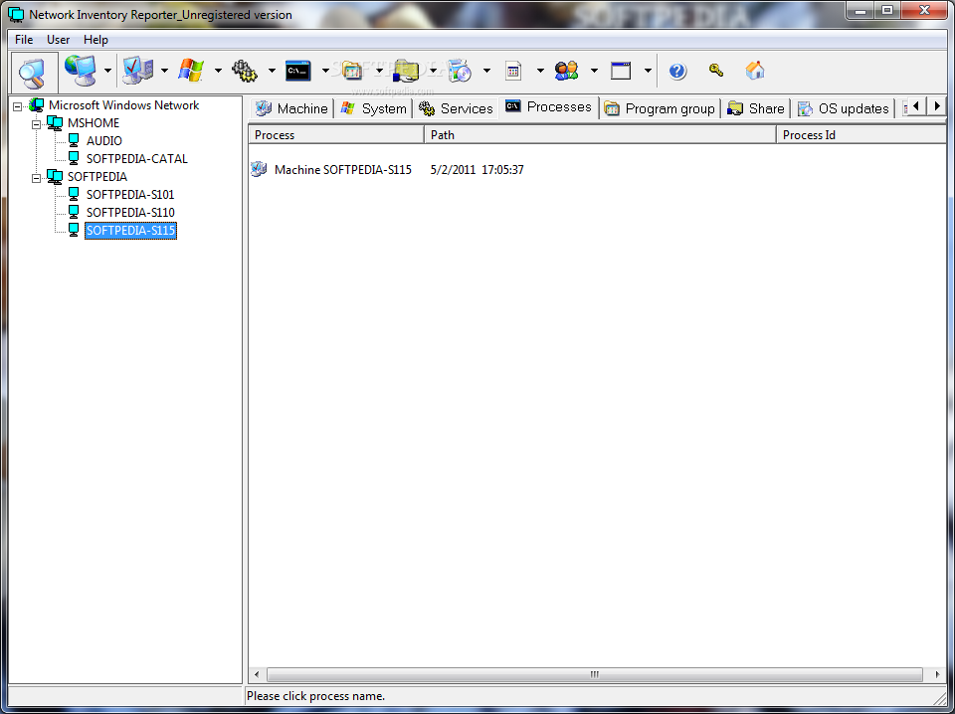Select the Processes tab
Viewport: 955px width, 714px height.
click(x=549, y=107)
